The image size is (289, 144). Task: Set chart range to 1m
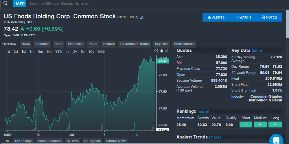pos(32,52)
